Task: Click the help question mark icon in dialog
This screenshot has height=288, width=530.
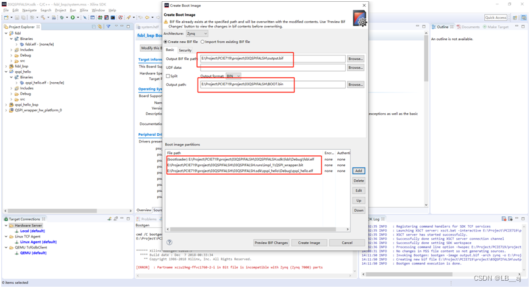Action: 170,242
